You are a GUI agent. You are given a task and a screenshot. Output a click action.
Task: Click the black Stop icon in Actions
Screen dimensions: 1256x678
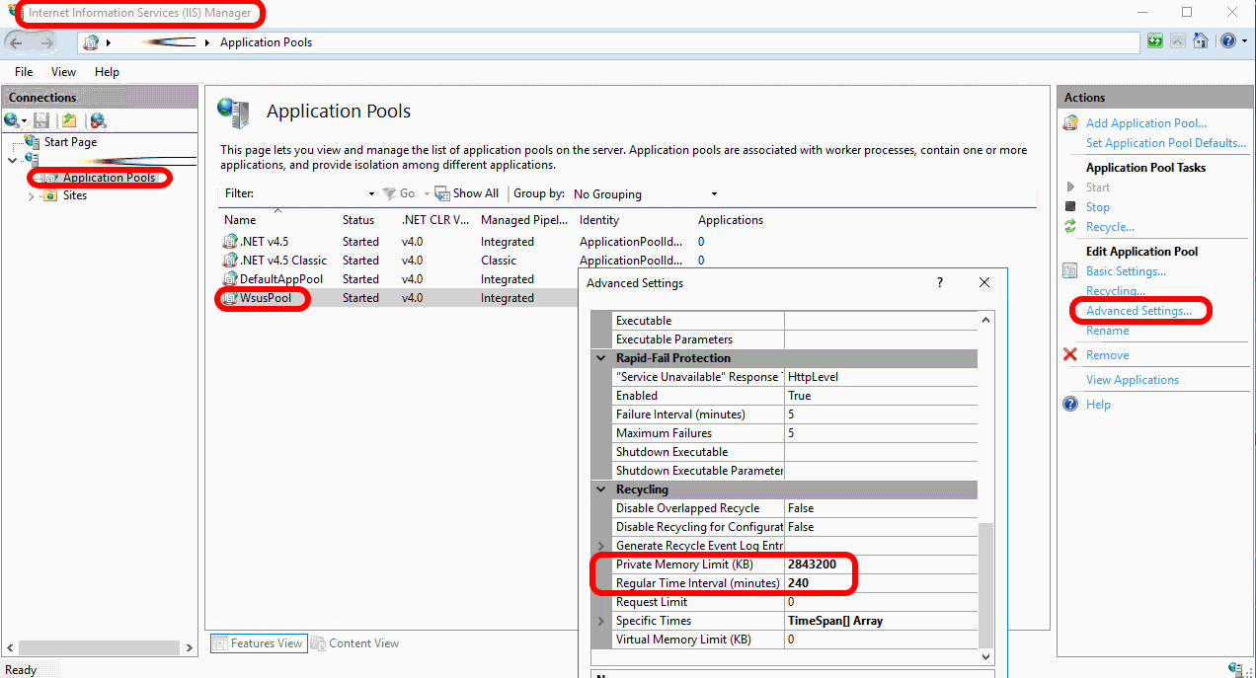click(x=1069, y=207)
